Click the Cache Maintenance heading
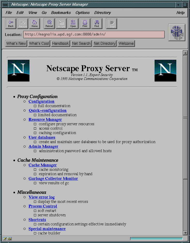Viewport: 190px width, 243px height. pyautogui.click(x=38, y=160)
